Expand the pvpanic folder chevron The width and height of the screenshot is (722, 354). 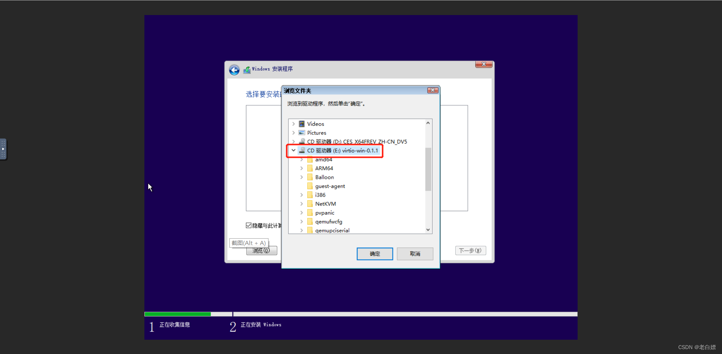[302, 213]
